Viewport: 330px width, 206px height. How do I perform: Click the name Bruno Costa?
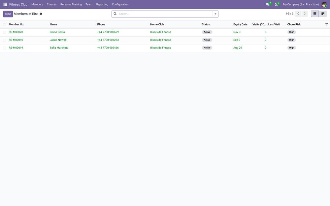[x=57, y=32]
